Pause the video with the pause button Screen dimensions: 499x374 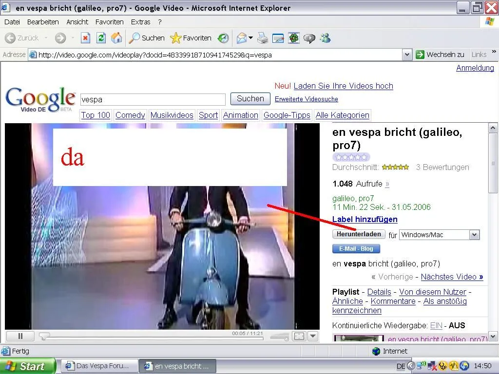click(x=20, y=336)
